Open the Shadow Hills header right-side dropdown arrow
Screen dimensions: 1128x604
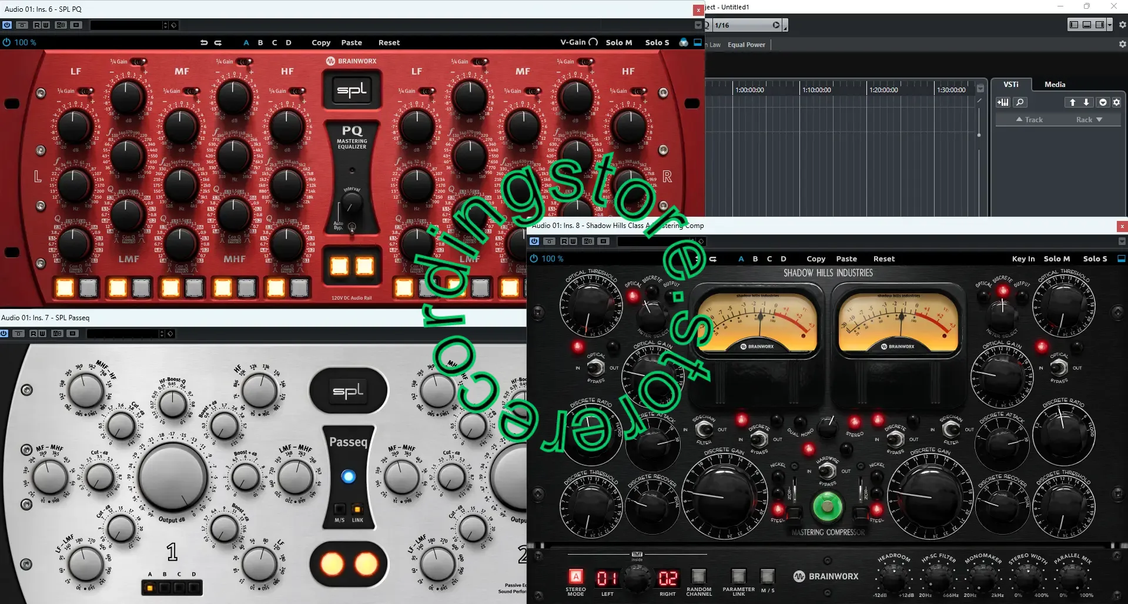click(x=1122, y=241)
